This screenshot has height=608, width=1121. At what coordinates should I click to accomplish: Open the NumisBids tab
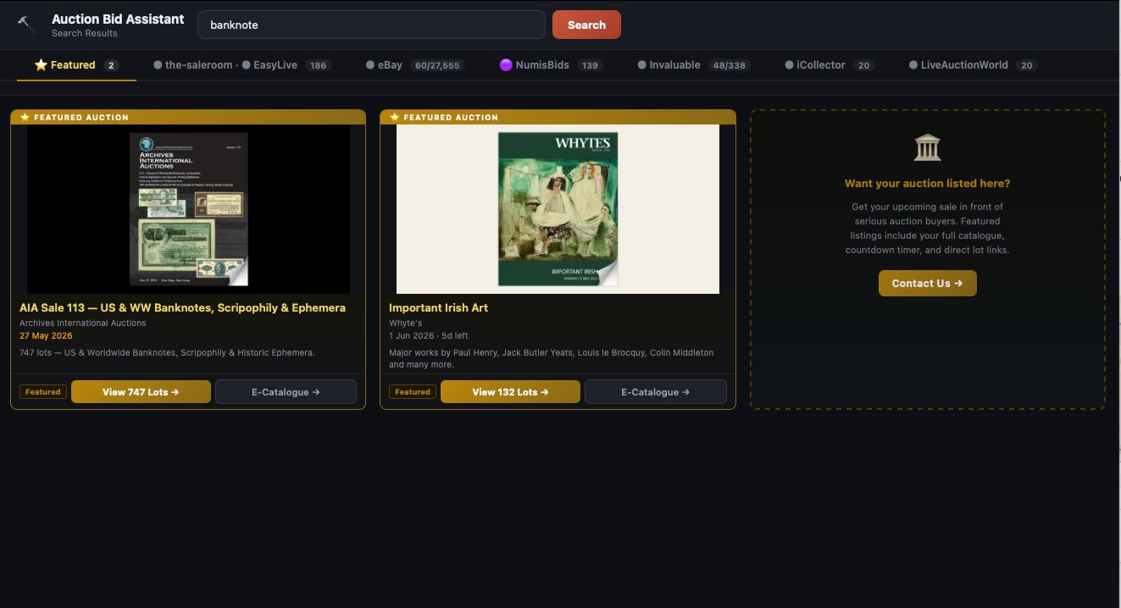pos(551,64)
